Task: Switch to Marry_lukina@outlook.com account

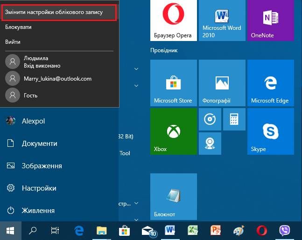Action: (60, 78)
